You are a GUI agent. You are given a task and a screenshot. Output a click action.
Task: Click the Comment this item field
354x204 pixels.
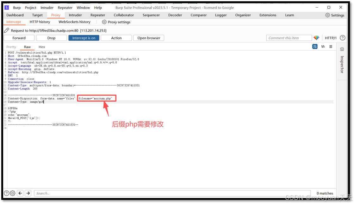coord(289,38)
